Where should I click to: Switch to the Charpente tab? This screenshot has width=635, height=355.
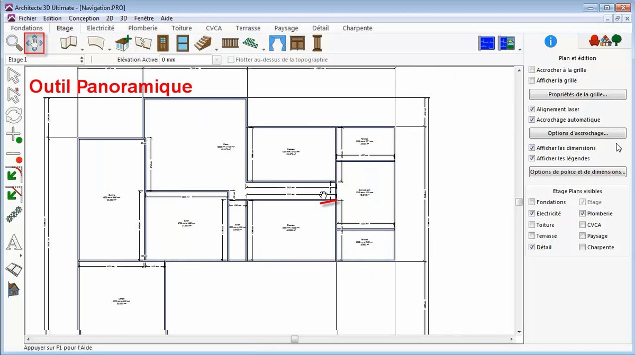(357, 28)
